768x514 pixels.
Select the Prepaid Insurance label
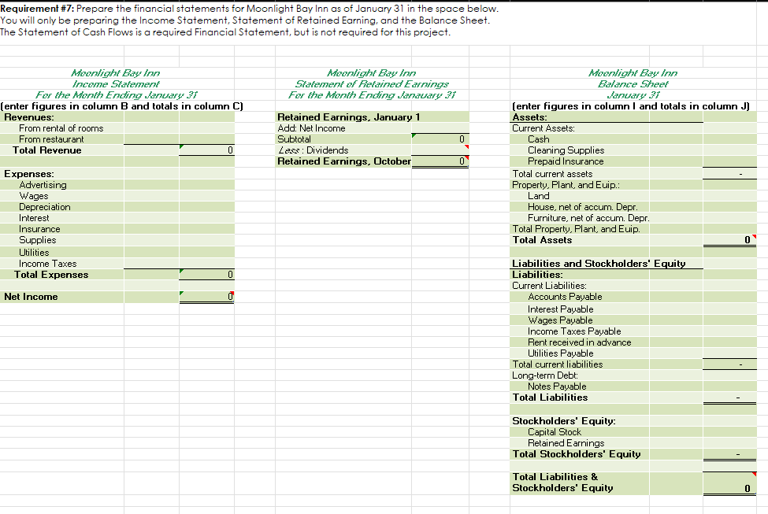coord(566,161)
